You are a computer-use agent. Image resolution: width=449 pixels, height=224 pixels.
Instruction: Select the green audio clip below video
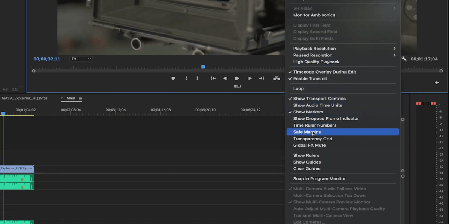pos(17,182)
